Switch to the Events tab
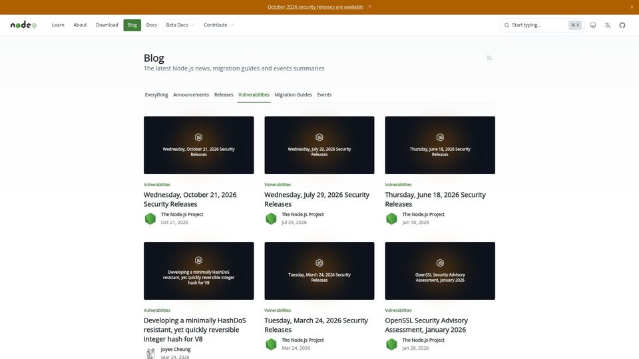The height and width of the screenshot is (359, 639). tap(324, 95)
